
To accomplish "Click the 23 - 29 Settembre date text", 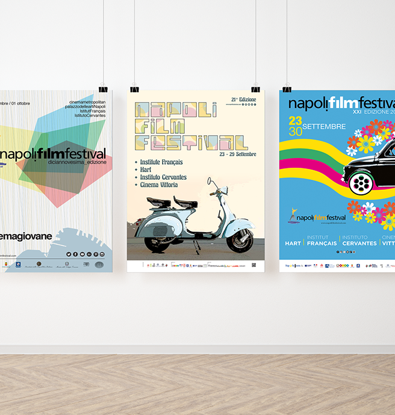I will click(230, 154).
